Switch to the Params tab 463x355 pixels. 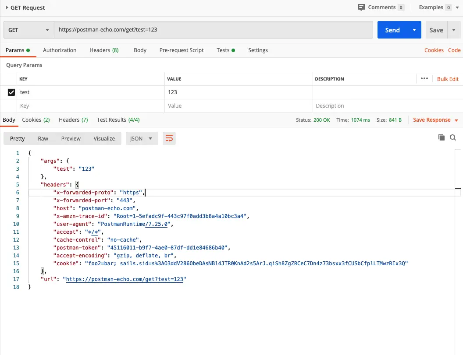click(18, 50)
